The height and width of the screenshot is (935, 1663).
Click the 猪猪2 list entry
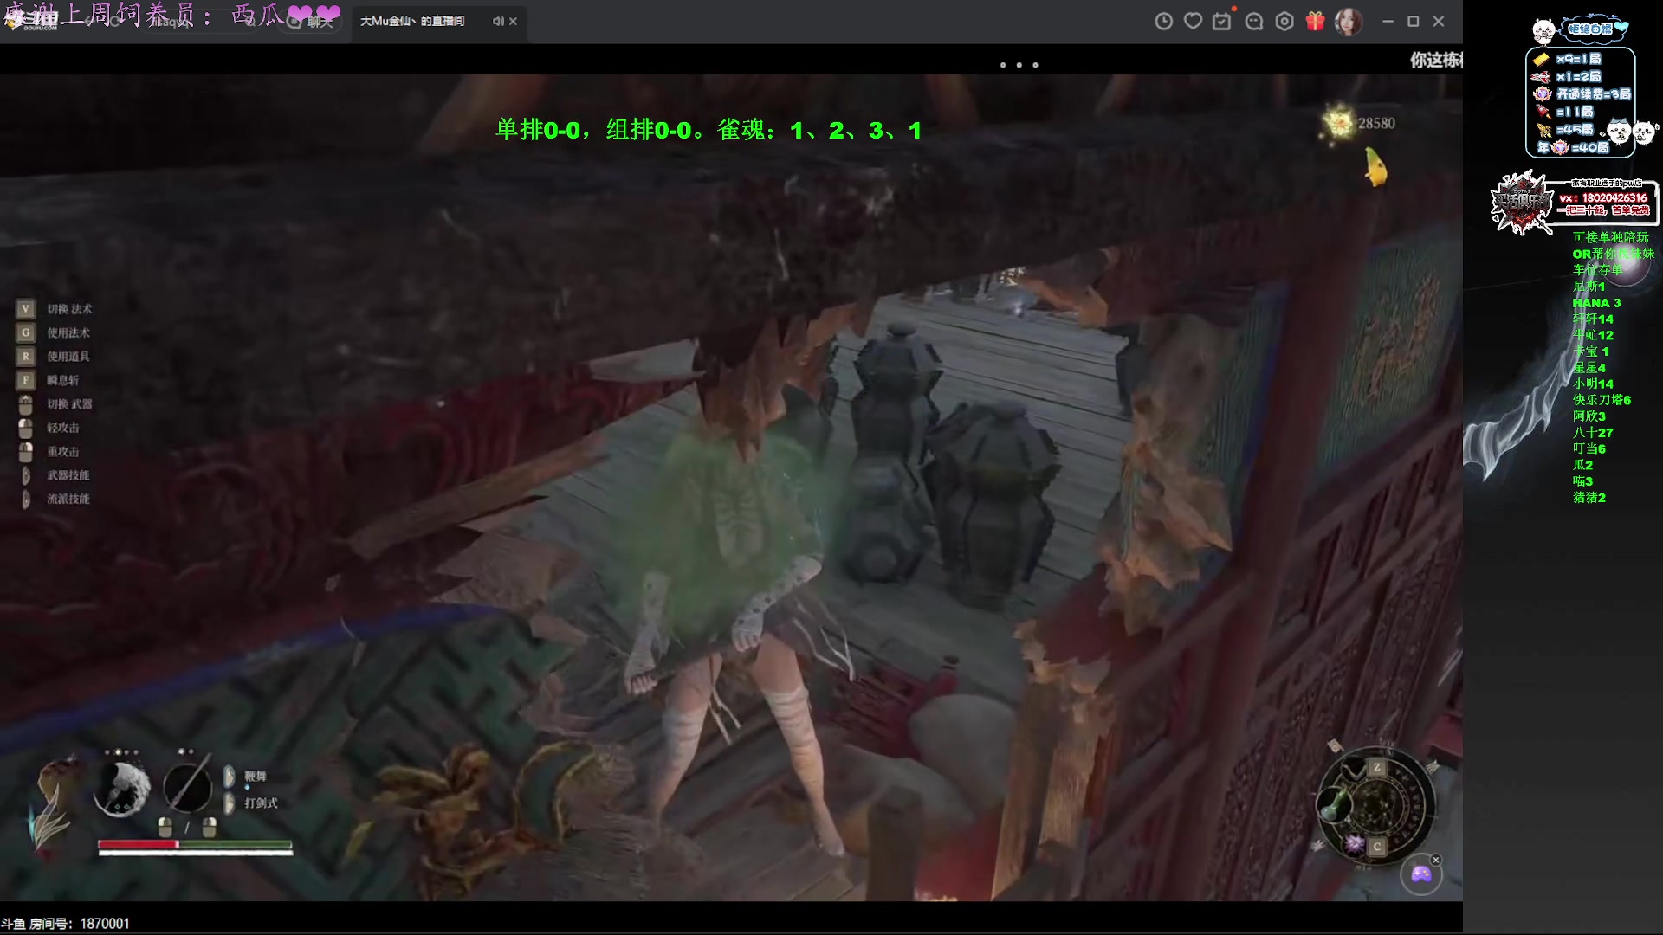pyautogui.click(x=1589, y=498)
